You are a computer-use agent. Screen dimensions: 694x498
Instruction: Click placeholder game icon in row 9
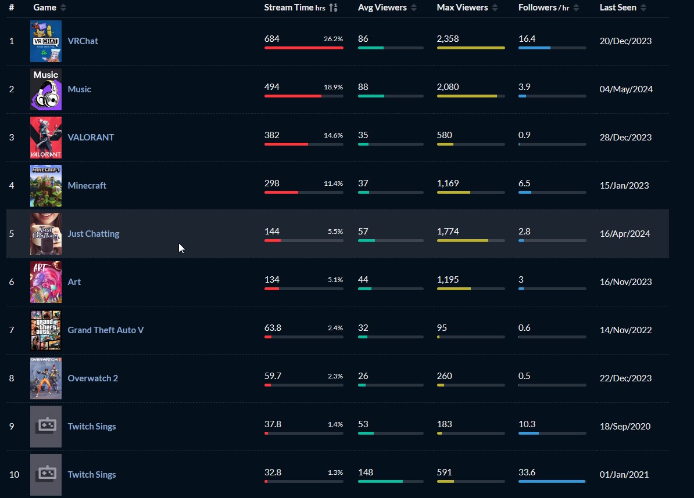pos(46,427)
